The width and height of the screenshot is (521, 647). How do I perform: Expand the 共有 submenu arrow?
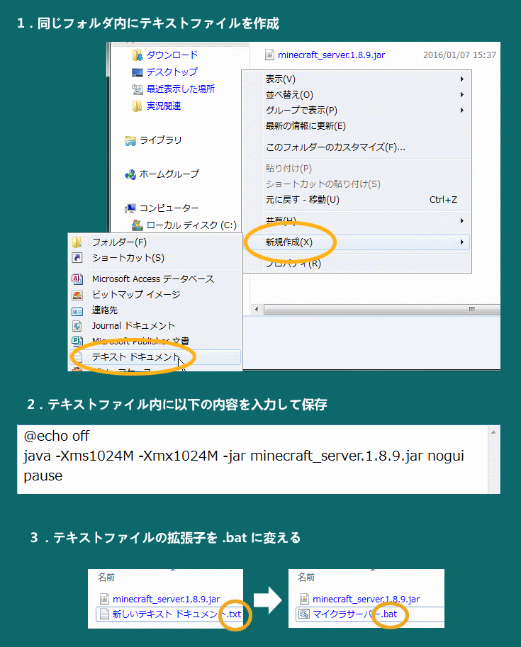pos(462,221)
